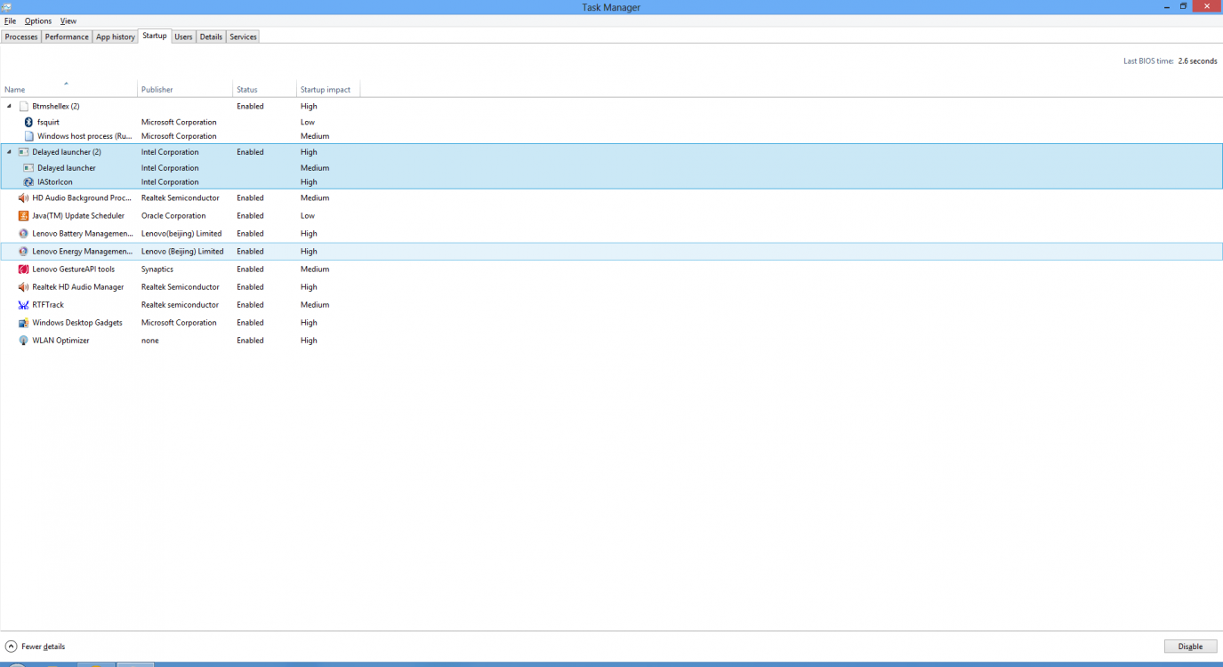The width and height of the screenshot is (1223, 667).
Task: Select the WLAN Optimizer name text
Action: click(x=60, y=341)
